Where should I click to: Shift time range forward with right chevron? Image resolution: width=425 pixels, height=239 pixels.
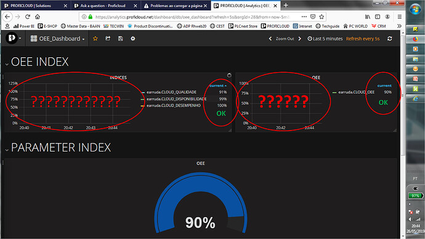coord(299,39)
